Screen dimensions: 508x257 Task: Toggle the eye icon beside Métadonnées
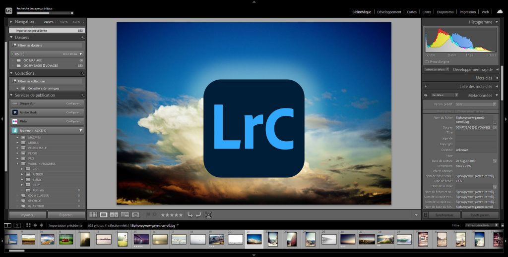tap(426, 95)
